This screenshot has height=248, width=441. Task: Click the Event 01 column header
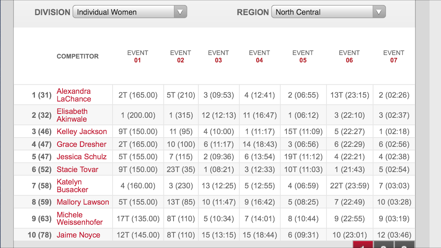tap(137, 56)
